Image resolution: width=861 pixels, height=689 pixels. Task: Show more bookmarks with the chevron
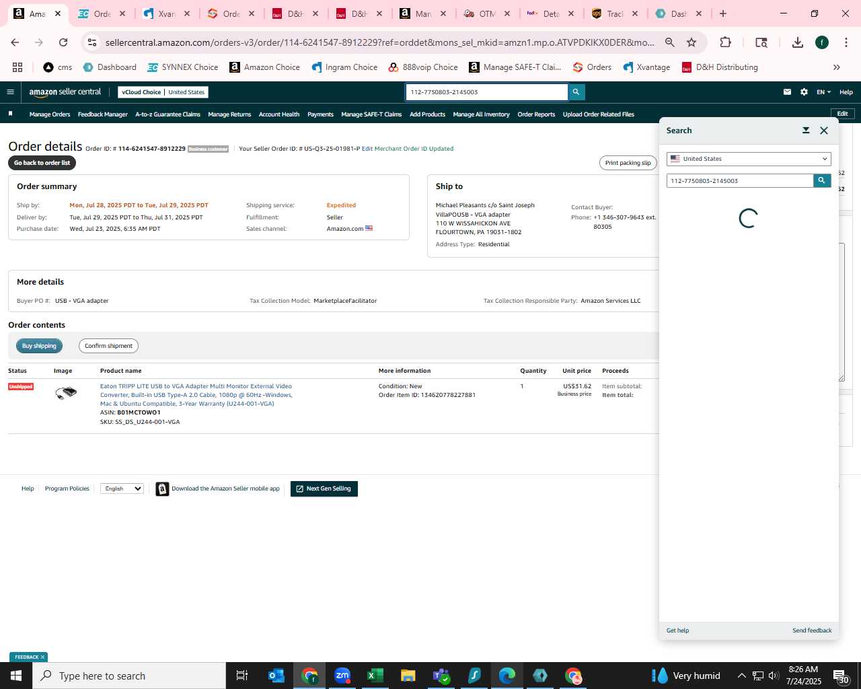pos(837,67)
